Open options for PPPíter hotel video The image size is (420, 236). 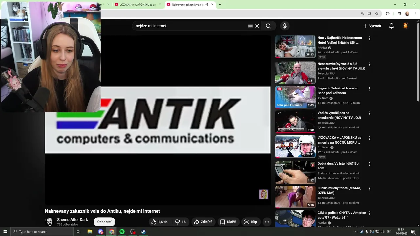click(x=370, y=38)
